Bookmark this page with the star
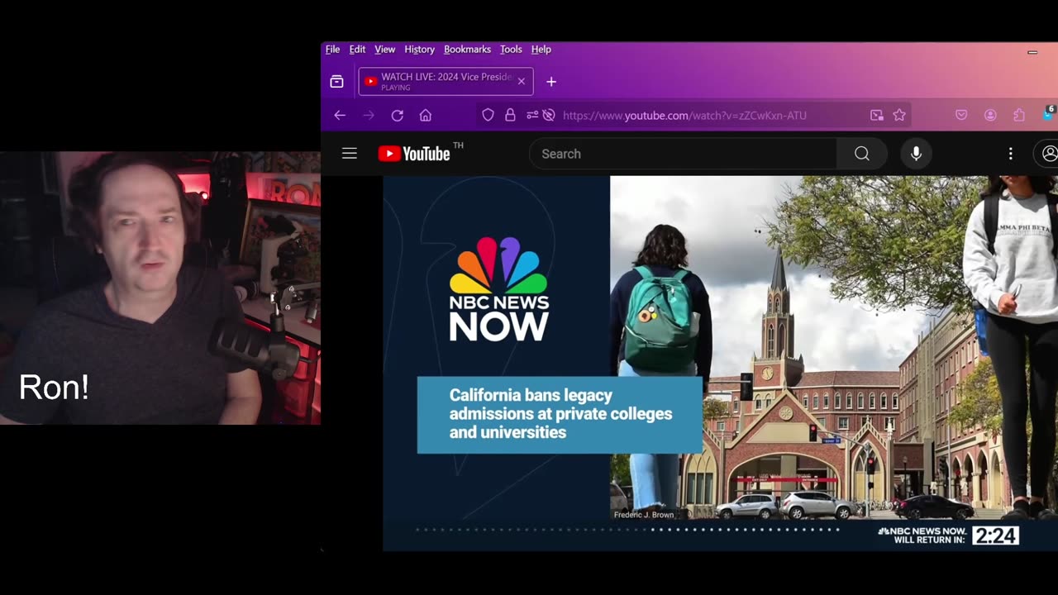 (899, 116)
